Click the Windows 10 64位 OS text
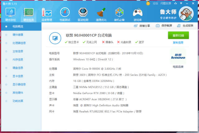 93,60
